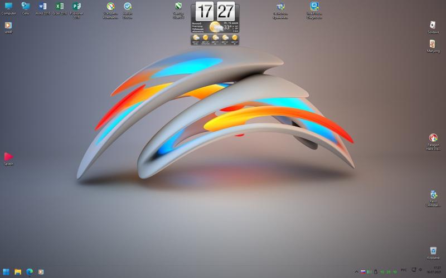Launch the Splash player shortcut

pos(8,159)
